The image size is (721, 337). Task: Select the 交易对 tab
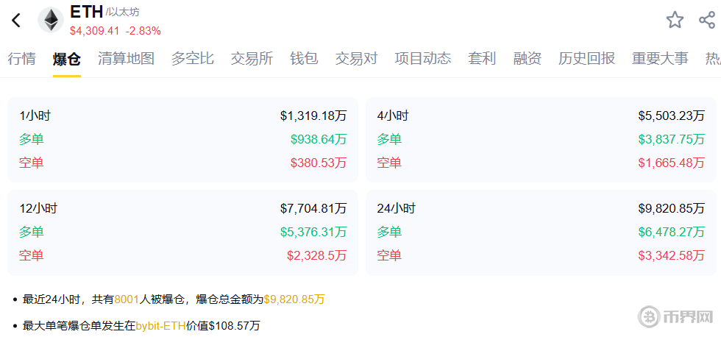tap(357, 59)
